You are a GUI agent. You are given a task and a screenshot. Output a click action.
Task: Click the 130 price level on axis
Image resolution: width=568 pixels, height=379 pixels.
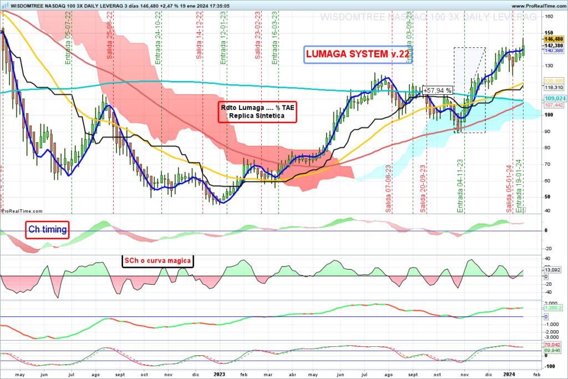(x=549, y=65)
